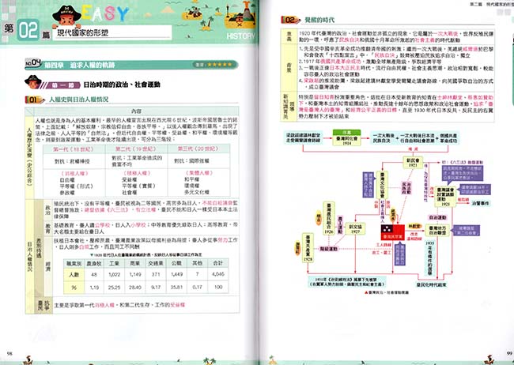Click the section heading 日治時期的政治、社會運動
Viewport: 514px width, 365px height.
coord(122,85)
